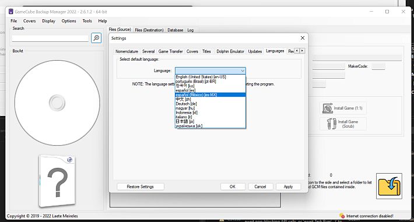Choose español (México) [es-MX] option
The width and height of the screenshot is (414, 222).
coord(210,95)
